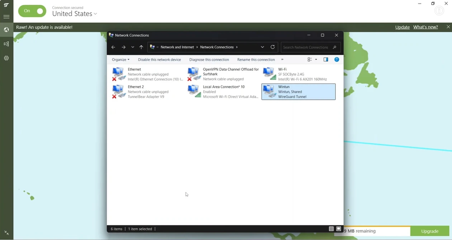Select the globe map view icon
Viewport: 452px width, 240px height.
tap(6, 30)
